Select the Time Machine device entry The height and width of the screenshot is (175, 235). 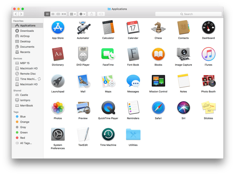point(27,79)
